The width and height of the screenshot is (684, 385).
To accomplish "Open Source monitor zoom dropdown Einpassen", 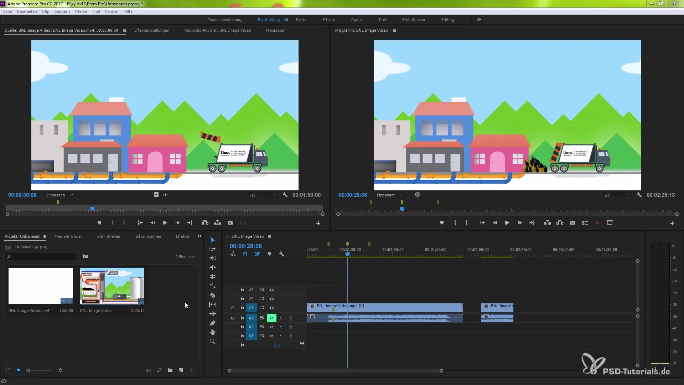I will click(x=59, y=195).
